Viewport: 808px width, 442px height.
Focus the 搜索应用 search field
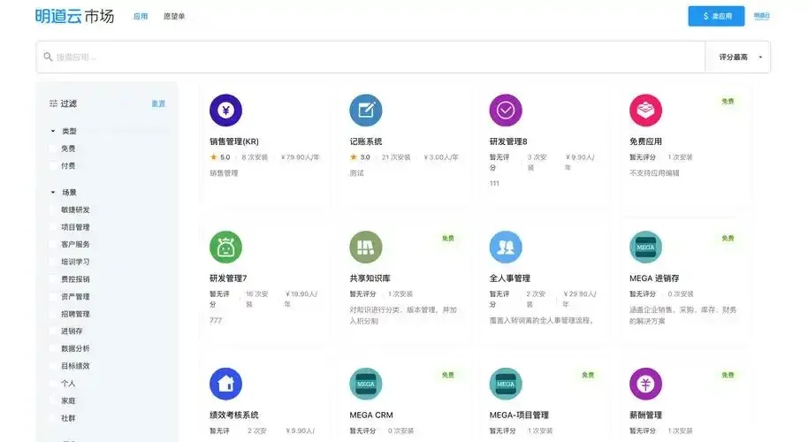point(370,57)
